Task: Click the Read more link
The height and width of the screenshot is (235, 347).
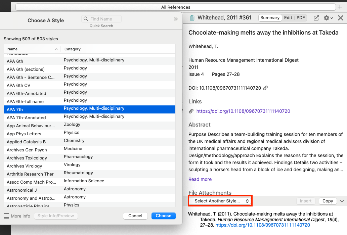Action: click(x=200, y=179)
